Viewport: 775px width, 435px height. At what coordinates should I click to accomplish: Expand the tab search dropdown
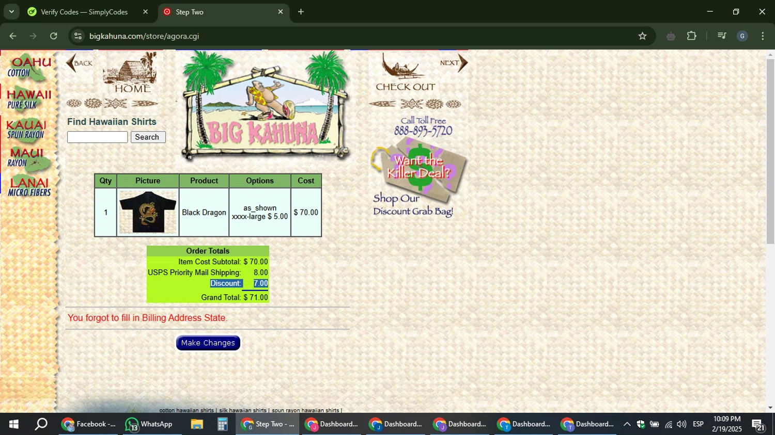coord(11,11)
